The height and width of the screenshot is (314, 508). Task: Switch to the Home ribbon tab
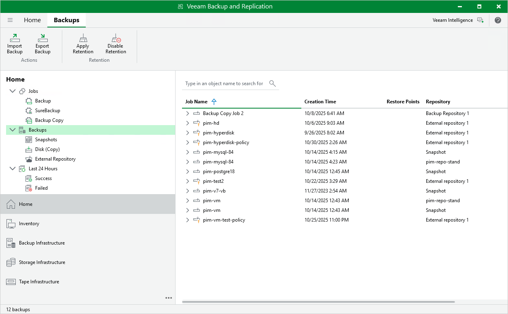32,20
